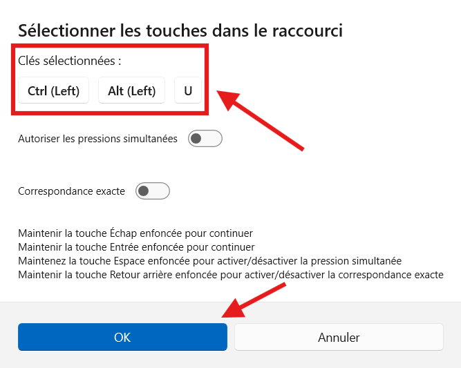Image resolution: width=461 pixels, height=368 pixels.
Task: Click the Espace hint line
Action: (x=209, y=261)
